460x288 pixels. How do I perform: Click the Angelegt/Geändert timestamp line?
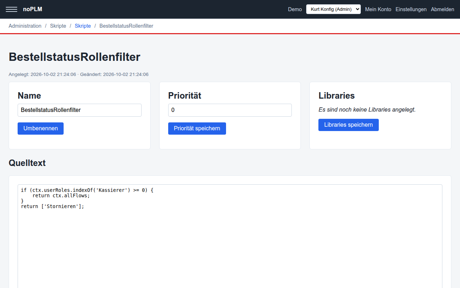78,75
